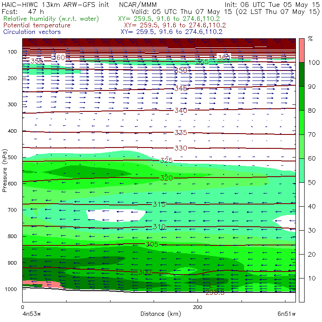
Task: Click the 320 potential temperature contour label
Action: click(x=166, y=178)
